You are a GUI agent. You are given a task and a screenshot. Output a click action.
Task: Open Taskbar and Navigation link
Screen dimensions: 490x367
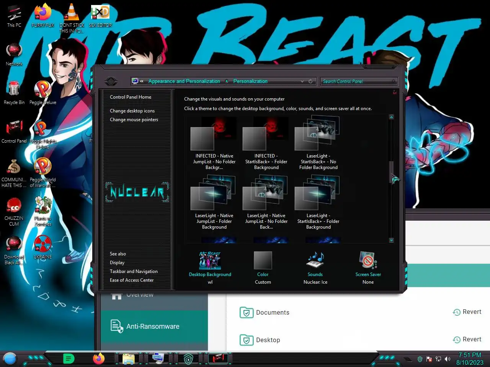pos(134,271)
